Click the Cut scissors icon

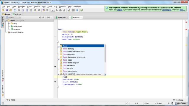tap(23, 10)
